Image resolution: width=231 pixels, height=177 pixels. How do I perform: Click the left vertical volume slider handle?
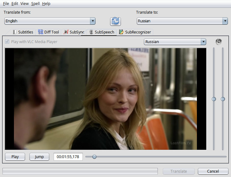214,99
